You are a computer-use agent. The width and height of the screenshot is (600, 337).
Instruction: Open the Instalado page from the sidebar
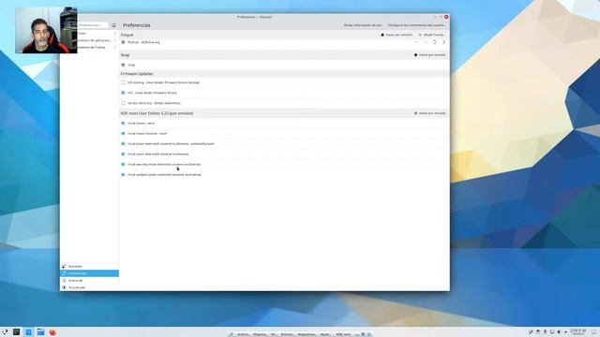click(89, 266)
